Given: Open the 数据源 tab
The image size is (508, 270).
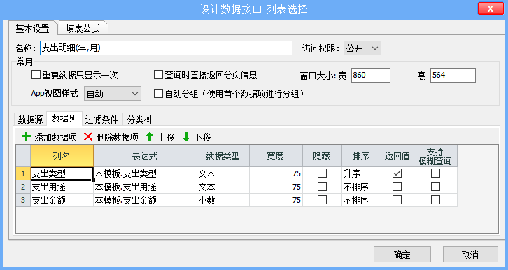Looking at the screenshot, I should (x=31, y=120).
